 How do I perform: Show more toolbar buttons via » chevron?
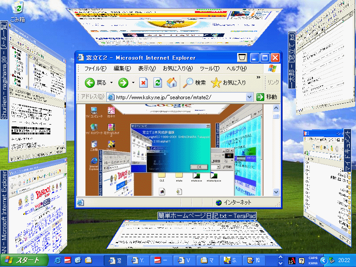pos(259,77)
